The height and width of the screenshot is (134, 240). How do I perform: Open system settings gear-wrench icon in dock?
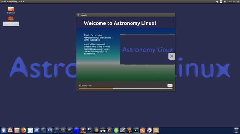[149, 130]
